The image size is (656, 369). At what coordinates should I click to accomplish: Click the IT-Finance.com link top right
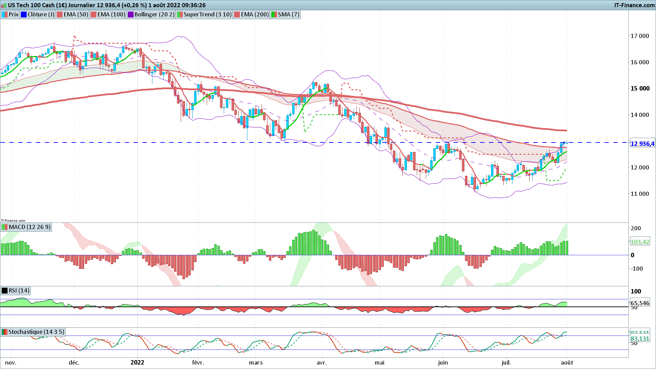(634, 5)
